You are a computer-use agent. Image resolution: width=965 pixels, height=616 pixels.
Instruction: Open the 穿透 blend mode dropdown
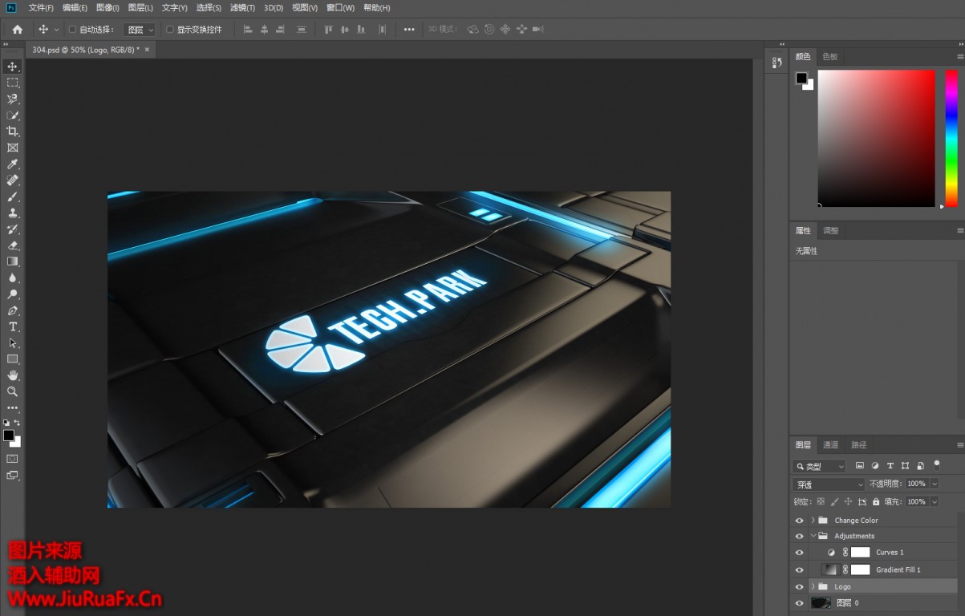(829, 484)
